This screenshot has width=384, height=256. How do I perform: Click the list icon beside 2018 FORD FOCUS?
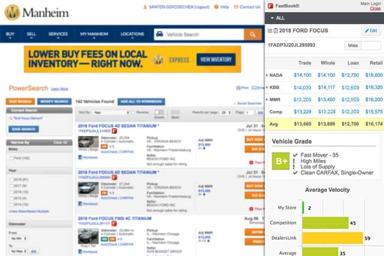[270, 31]
